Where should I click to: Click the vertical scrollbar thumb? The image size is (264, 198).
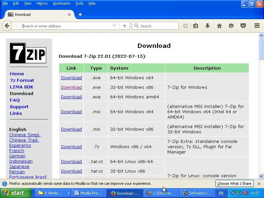[261, 49]
